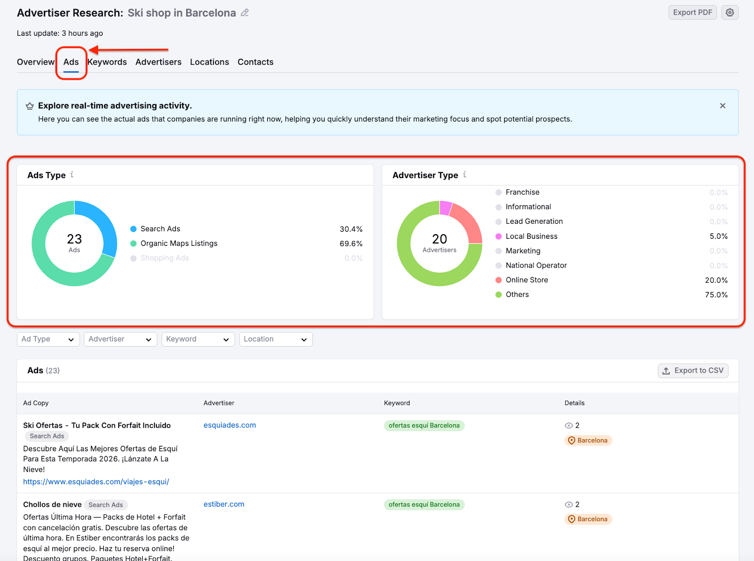The width and height of the screenshot is (754, 561).
Task: Open the Location filter dropdown
Action: (x=276, y=339)
